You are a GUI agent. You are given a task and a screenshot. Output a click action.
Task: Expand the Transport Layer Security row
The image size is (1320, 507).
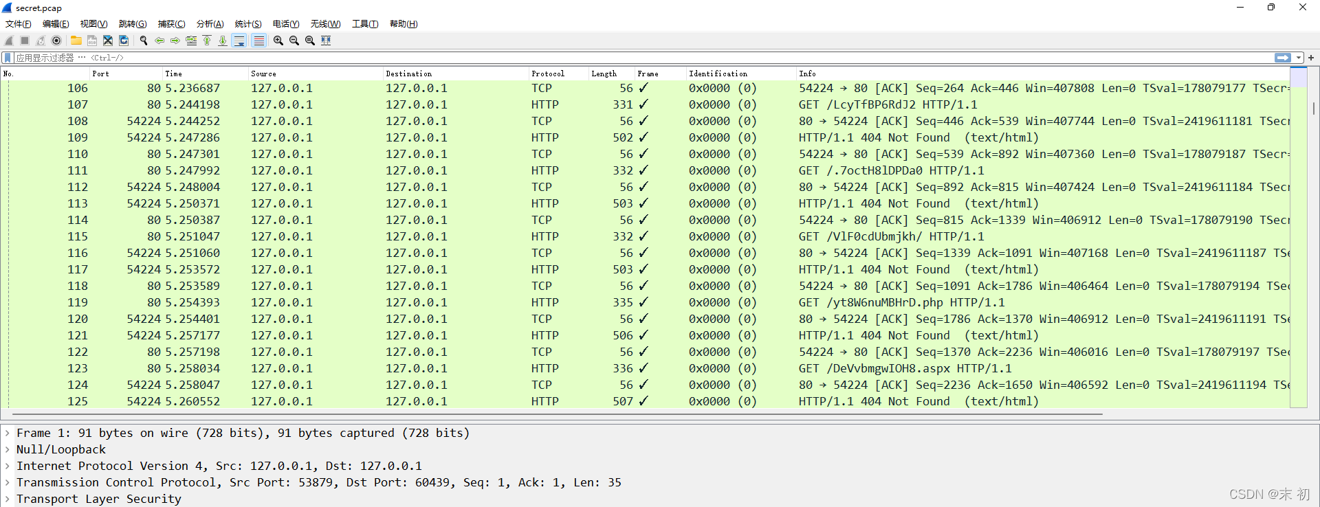click(x=7, y=499)
